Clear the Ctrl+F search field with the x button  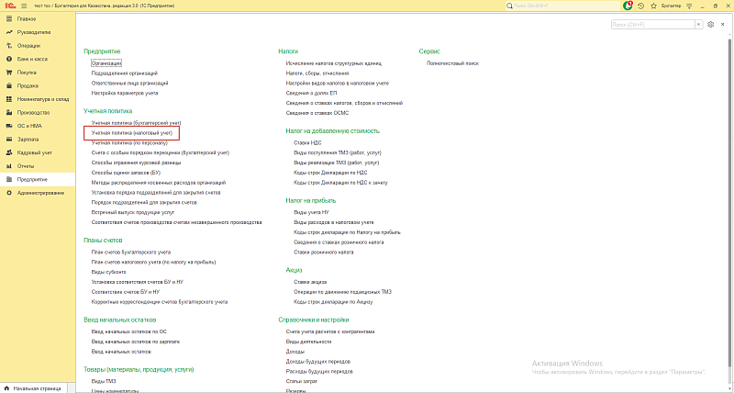697,25
